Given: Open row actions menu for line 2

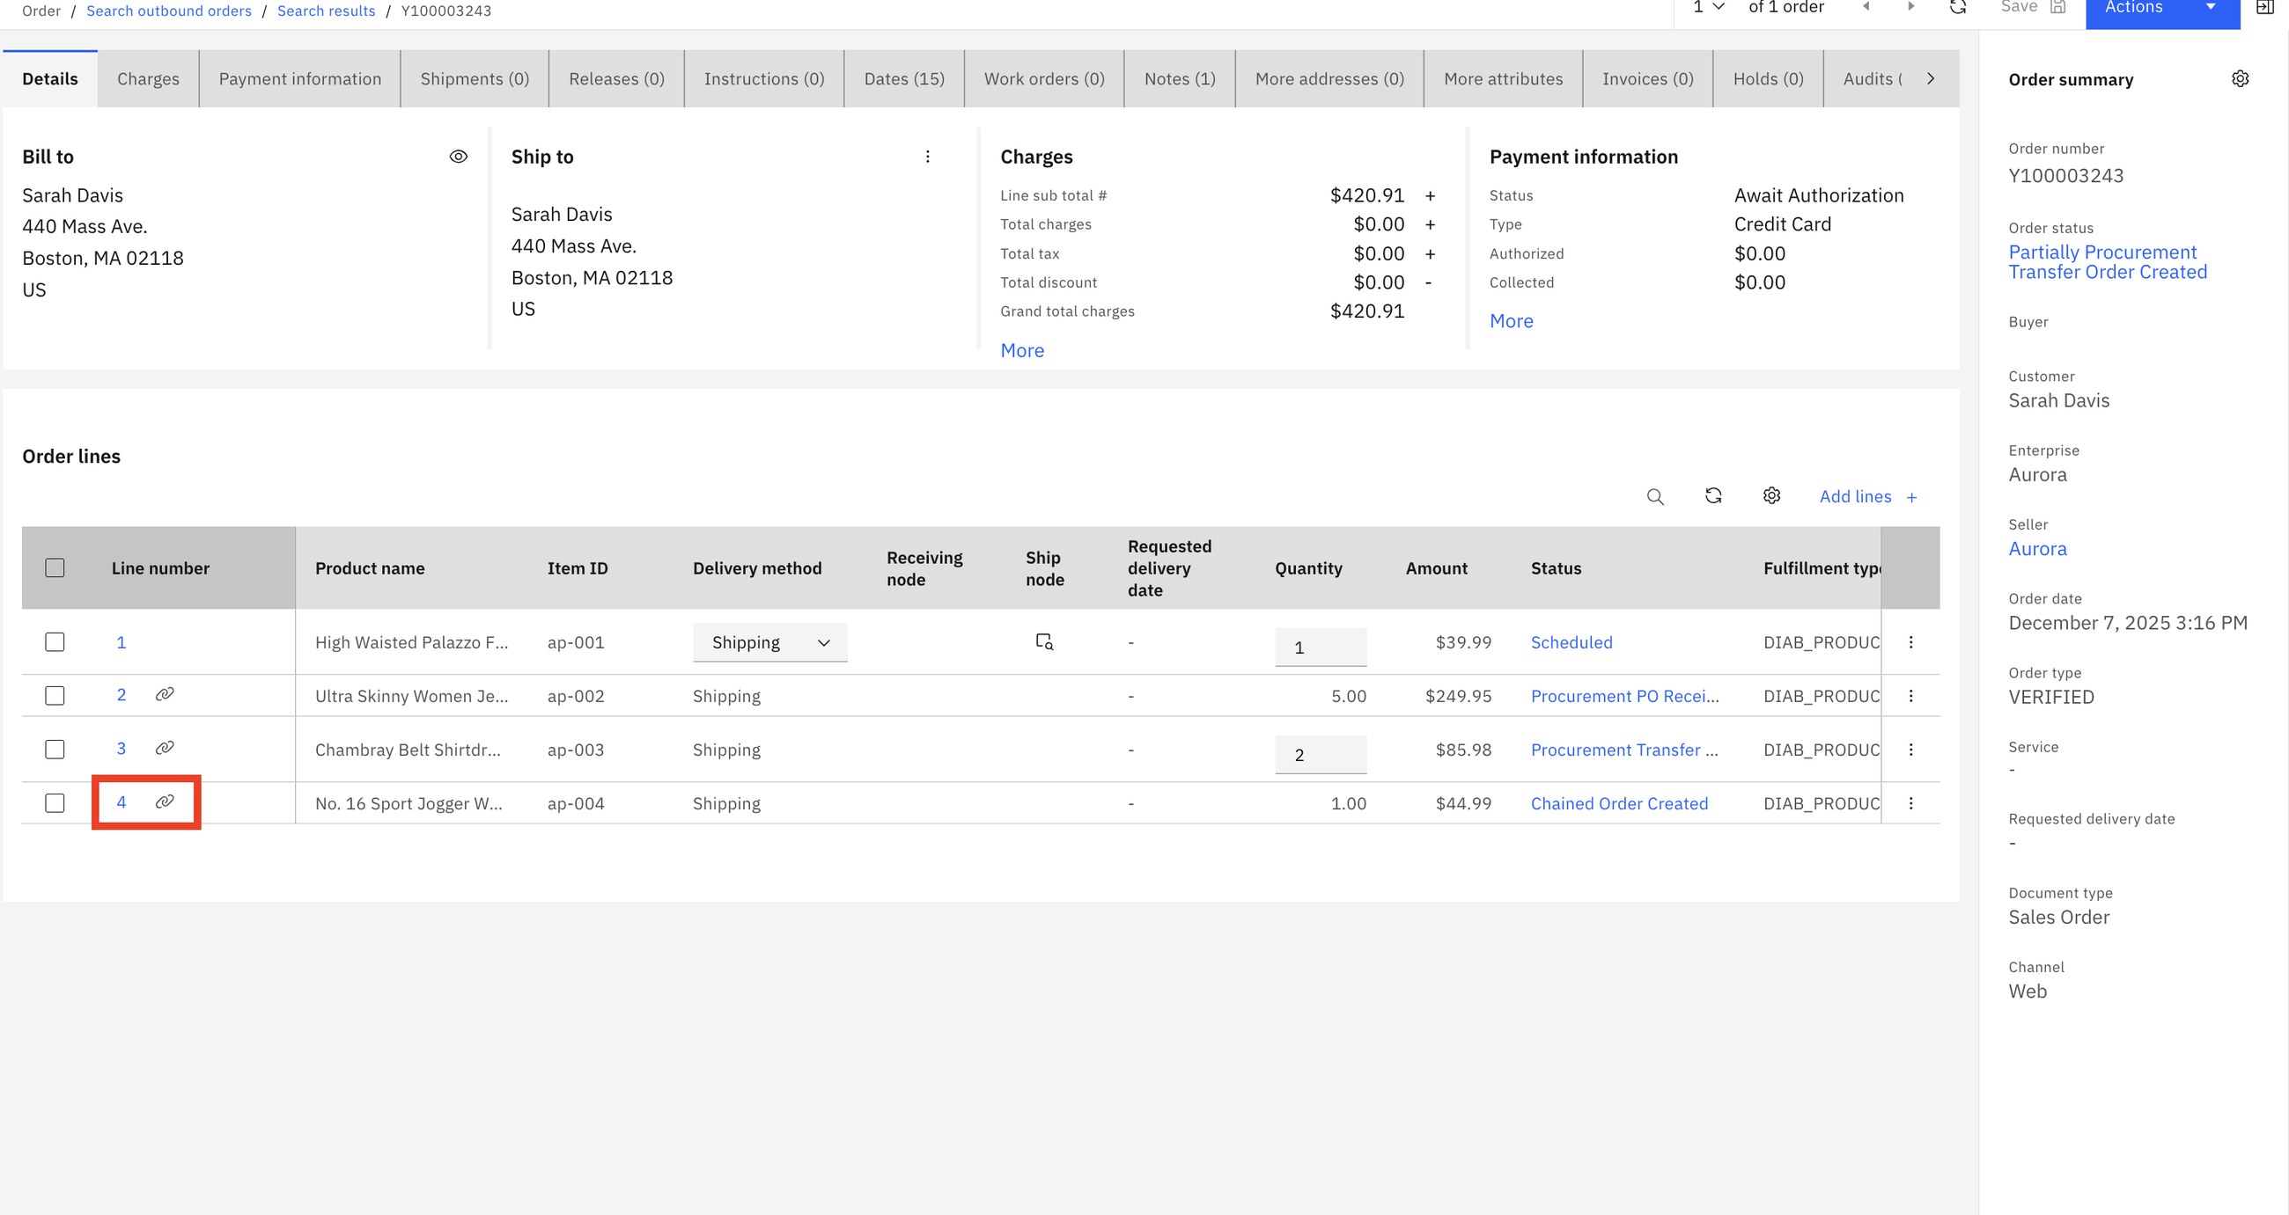Looking at the screenshot, I should pos(1911,695).
